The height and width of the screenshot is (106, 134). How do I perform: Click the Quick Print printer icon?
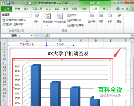(x=26, y=3)
